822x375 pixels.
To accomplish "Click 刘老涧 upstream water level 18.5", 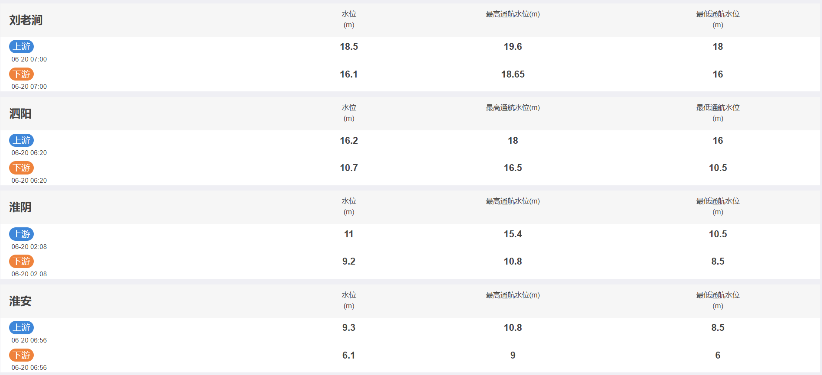I will pos(349,46).
